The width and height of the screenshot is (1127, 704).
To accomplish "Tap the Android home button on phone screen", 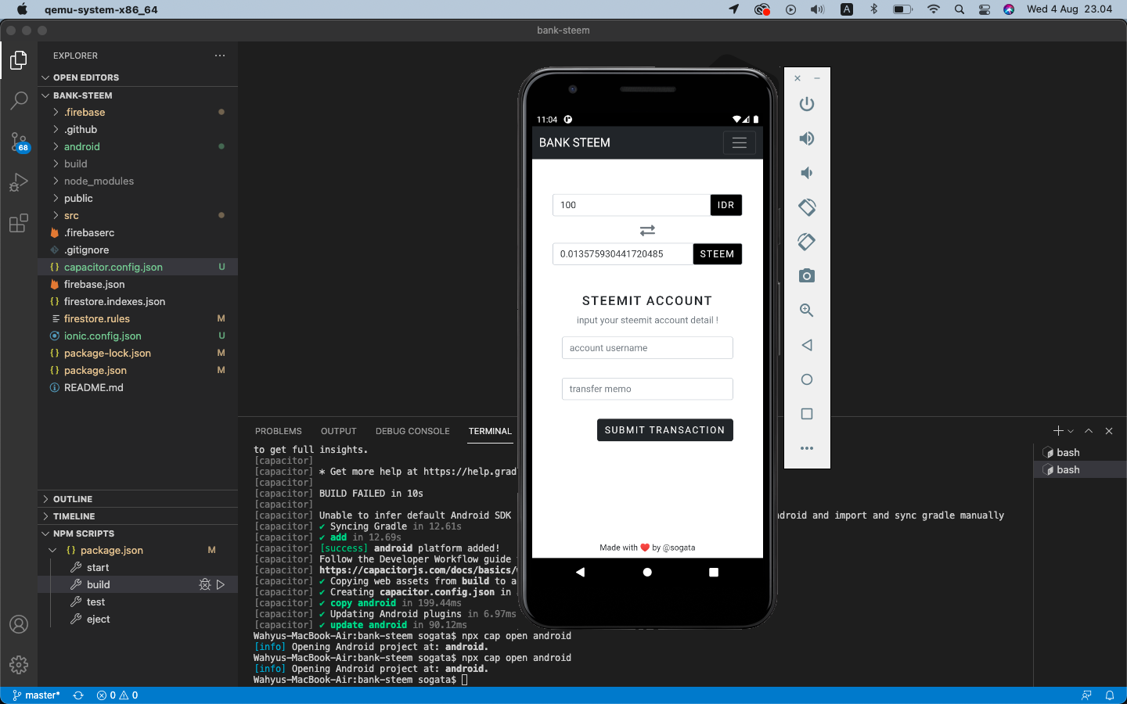I will [647, 572].
